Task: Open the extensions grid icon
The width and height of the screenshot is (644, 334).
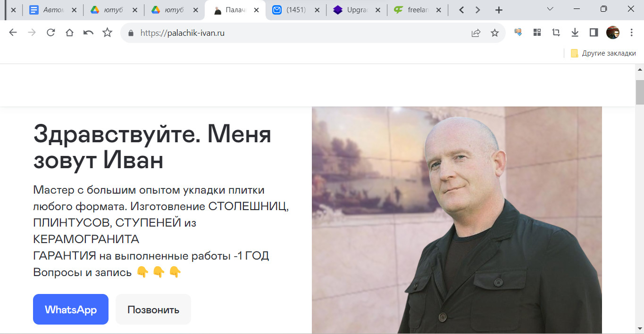Action: 537,33
